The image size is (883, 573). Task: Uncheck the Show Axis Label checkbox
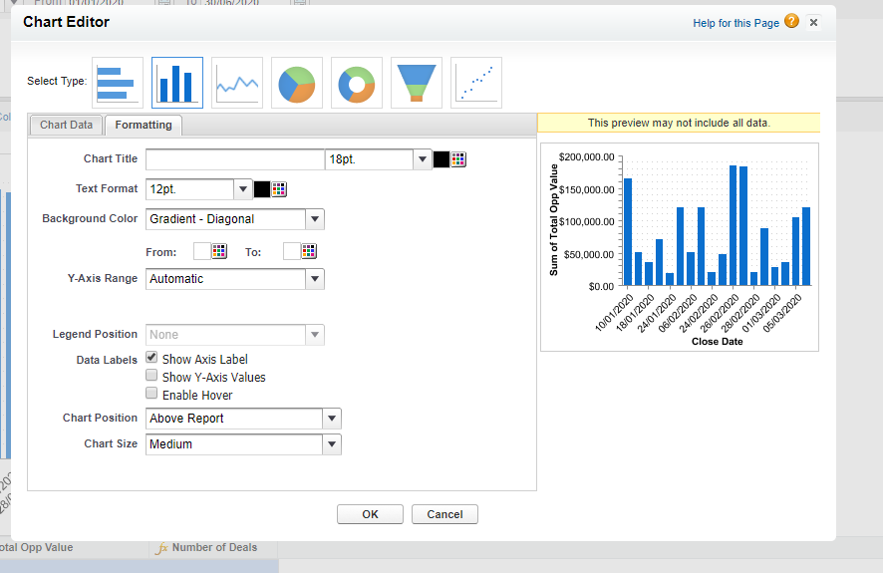coord(151,358)
